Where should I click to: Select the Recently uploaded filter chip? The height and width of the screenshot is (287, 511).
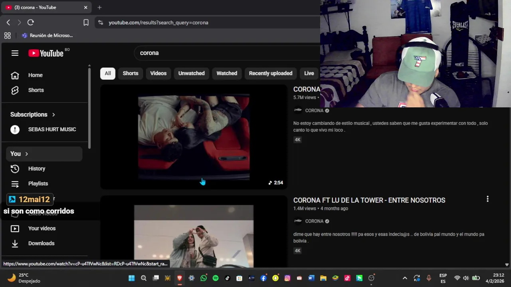tap(271, 73)
